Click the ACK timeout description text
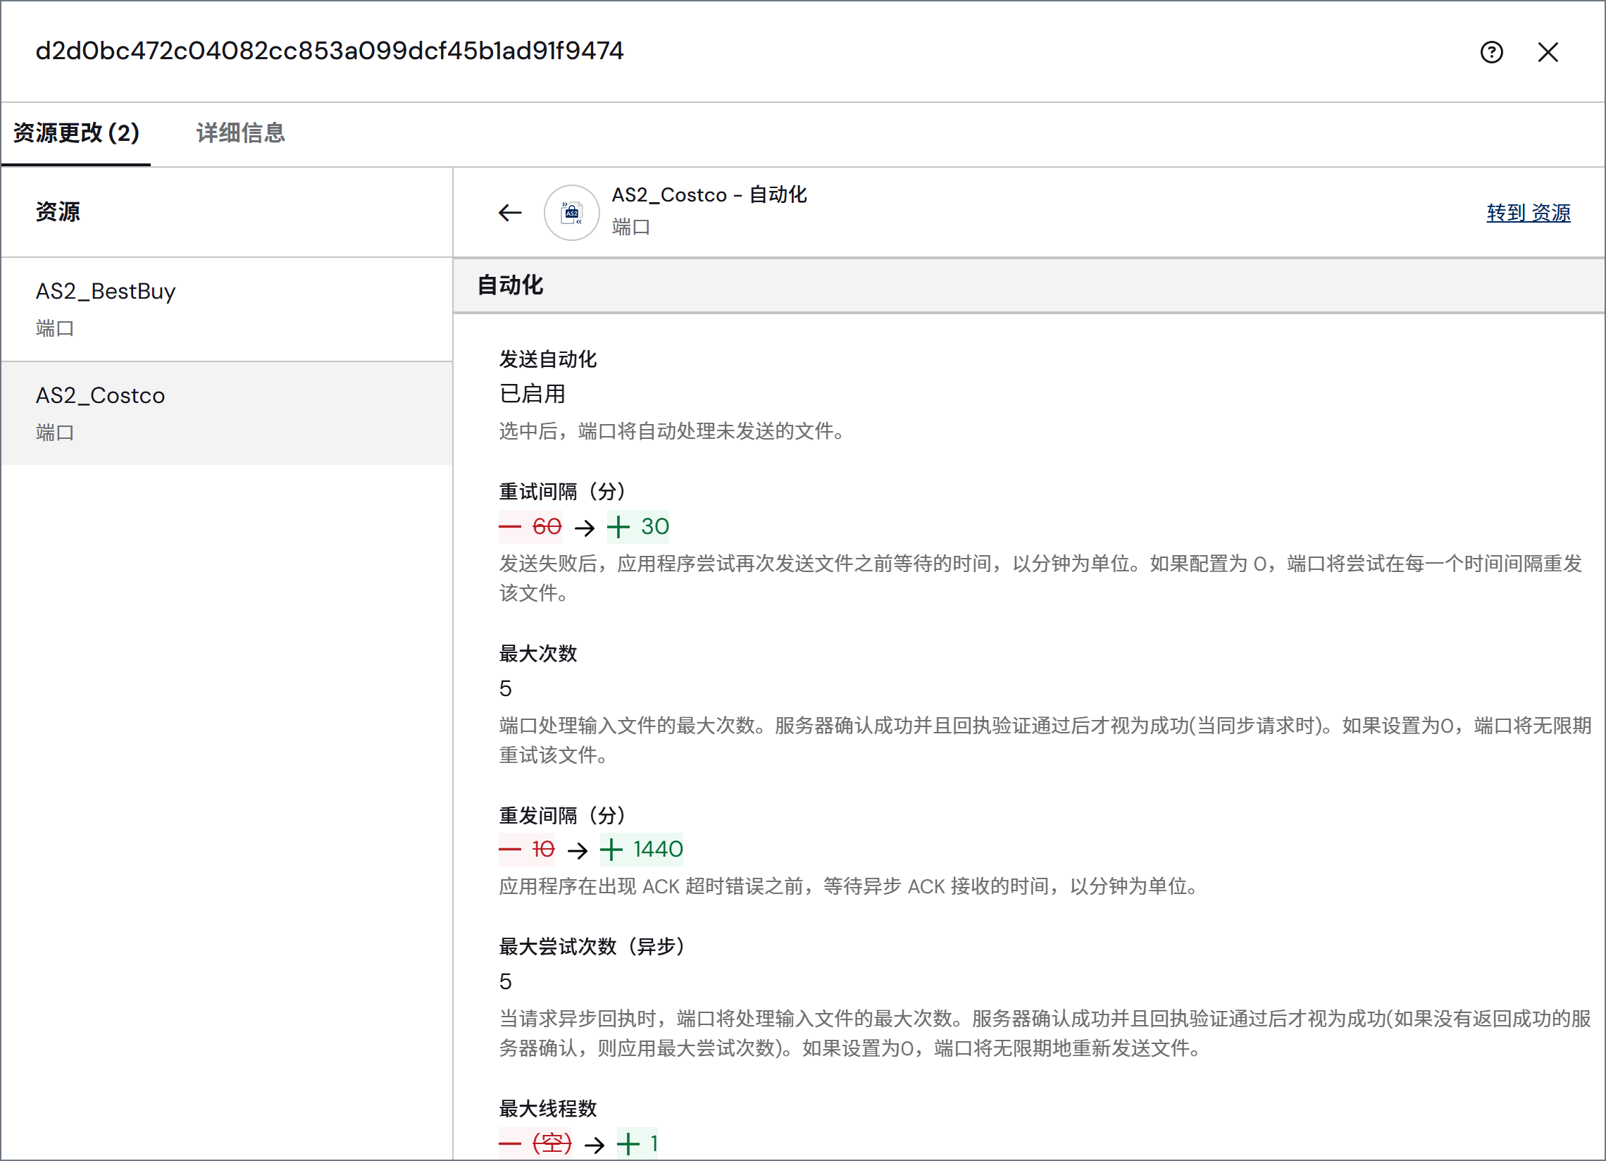The width and height of the screenshot is (1606, 1161). [x=848, y=887]
